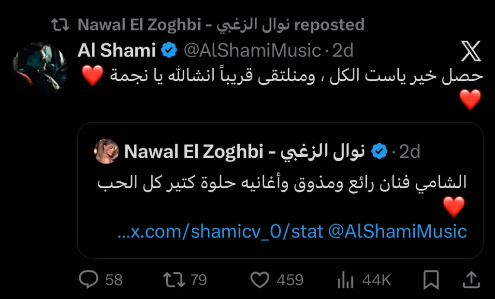Screen dimensions: 495x299
Task: Click the @AlShamiMusic mention in quoted post
Action: [397, 231]
